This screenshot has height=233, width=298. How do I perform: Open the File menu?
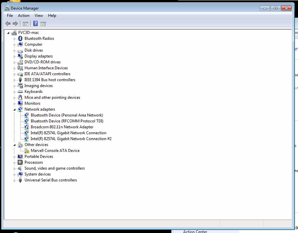10,15
